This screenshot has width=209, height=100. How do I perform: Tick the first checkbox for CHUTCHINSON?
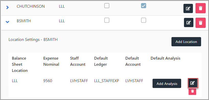(x=107, y=6)
